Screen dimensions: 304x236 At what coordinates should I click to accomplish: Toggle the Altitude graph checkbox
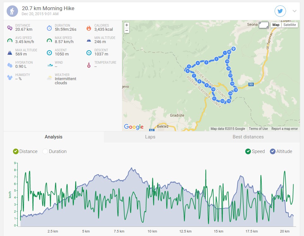(x=281, y=151)
